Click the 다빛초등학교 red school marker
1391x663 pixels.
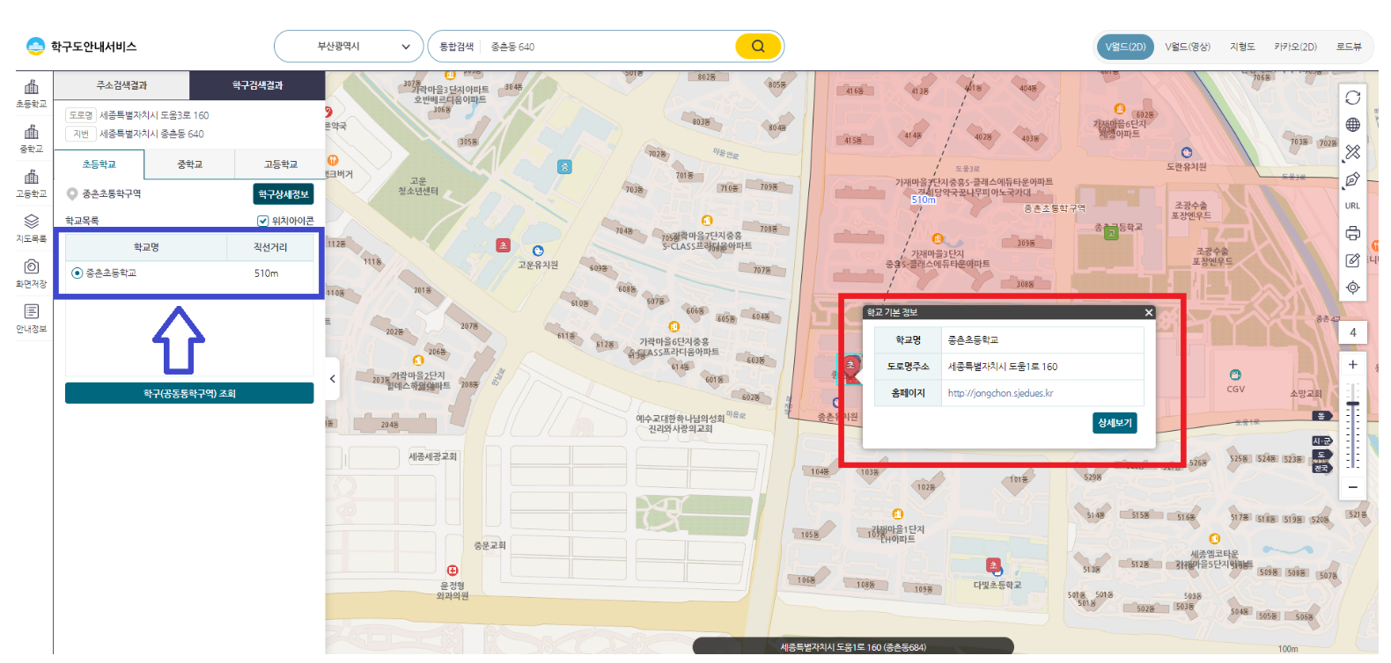pos(993,565)
